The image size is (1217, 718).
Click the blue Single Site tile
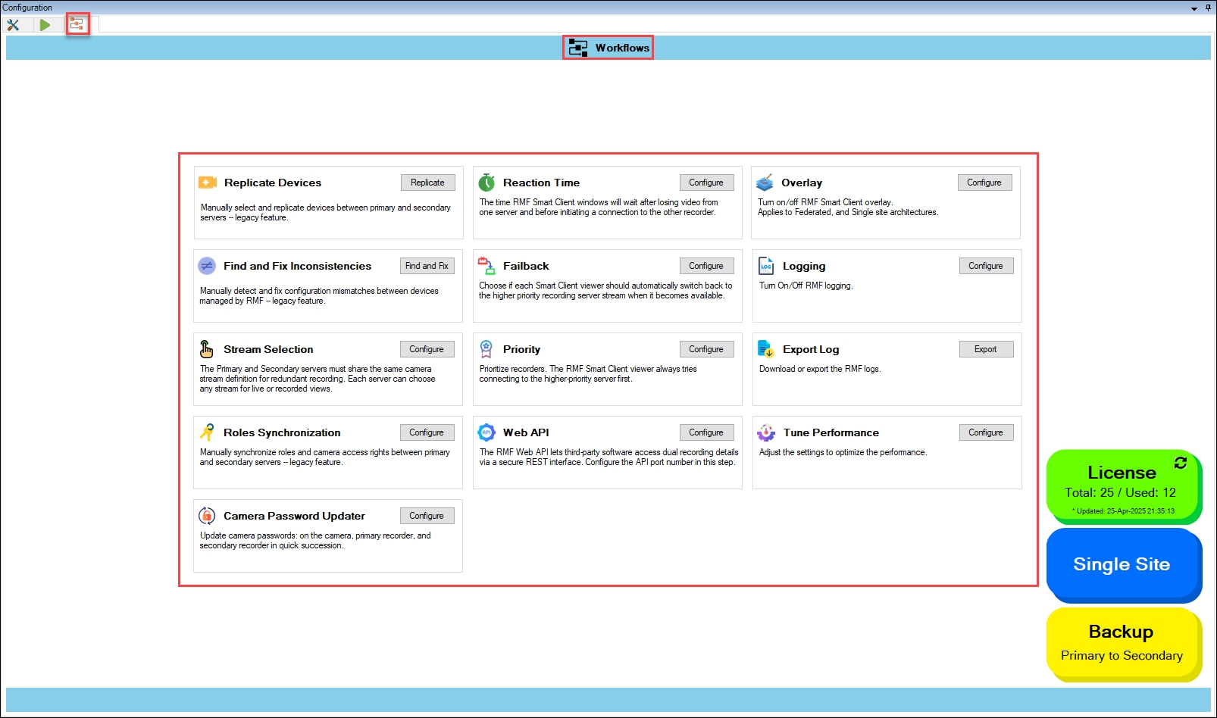[x=1122, y=564]
